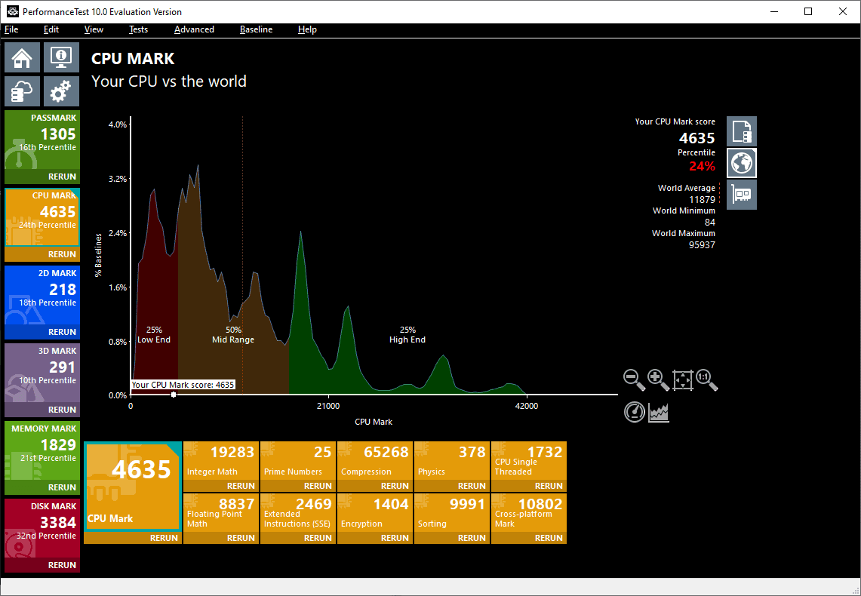Zoom in the chart with the plus magnifier
Screen dimensions: 861x596
pyautogui.click(x=658, y=379)
